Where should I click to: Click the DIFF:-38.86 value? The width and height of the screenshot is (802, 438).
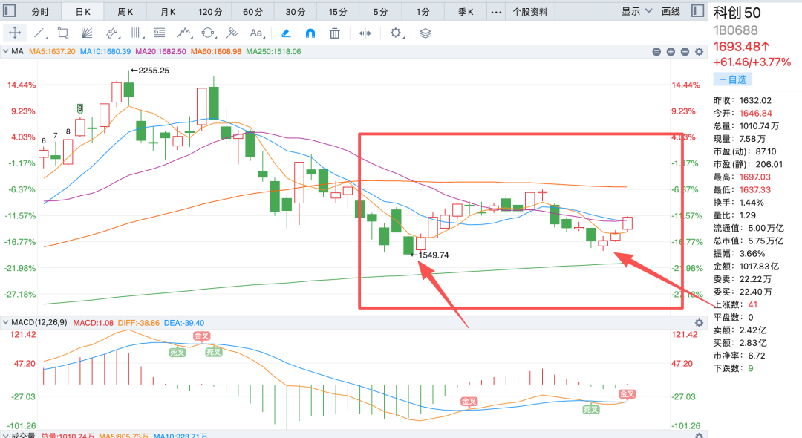pyautogui.click(x=139, y=323)
